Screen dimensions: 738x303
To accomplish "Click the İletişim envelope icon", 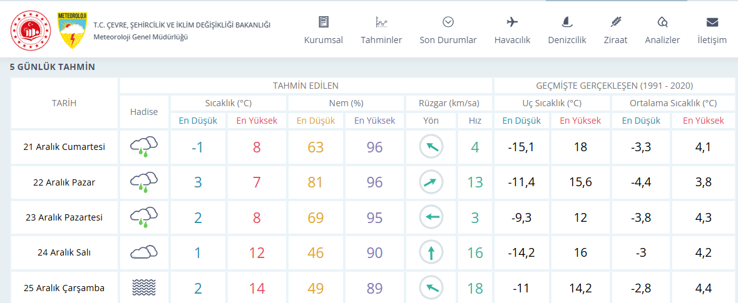I will coord(712,22).
